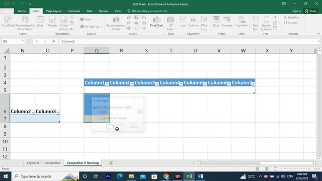Add a new sheet with plus button

111,163
